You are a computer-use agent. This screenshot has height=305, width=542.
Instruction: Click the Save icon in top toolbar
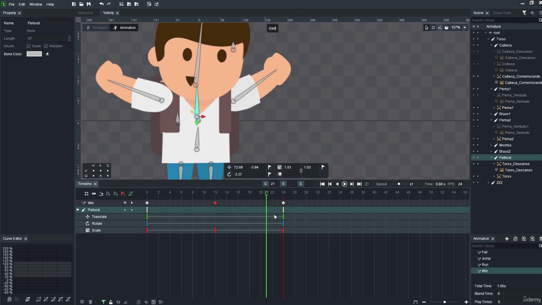tap(88, 4)
